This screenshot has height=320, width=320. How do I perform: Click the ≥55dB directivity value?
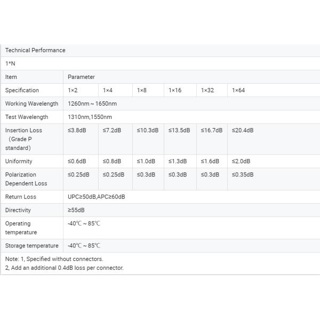click(x=76, y=210)
